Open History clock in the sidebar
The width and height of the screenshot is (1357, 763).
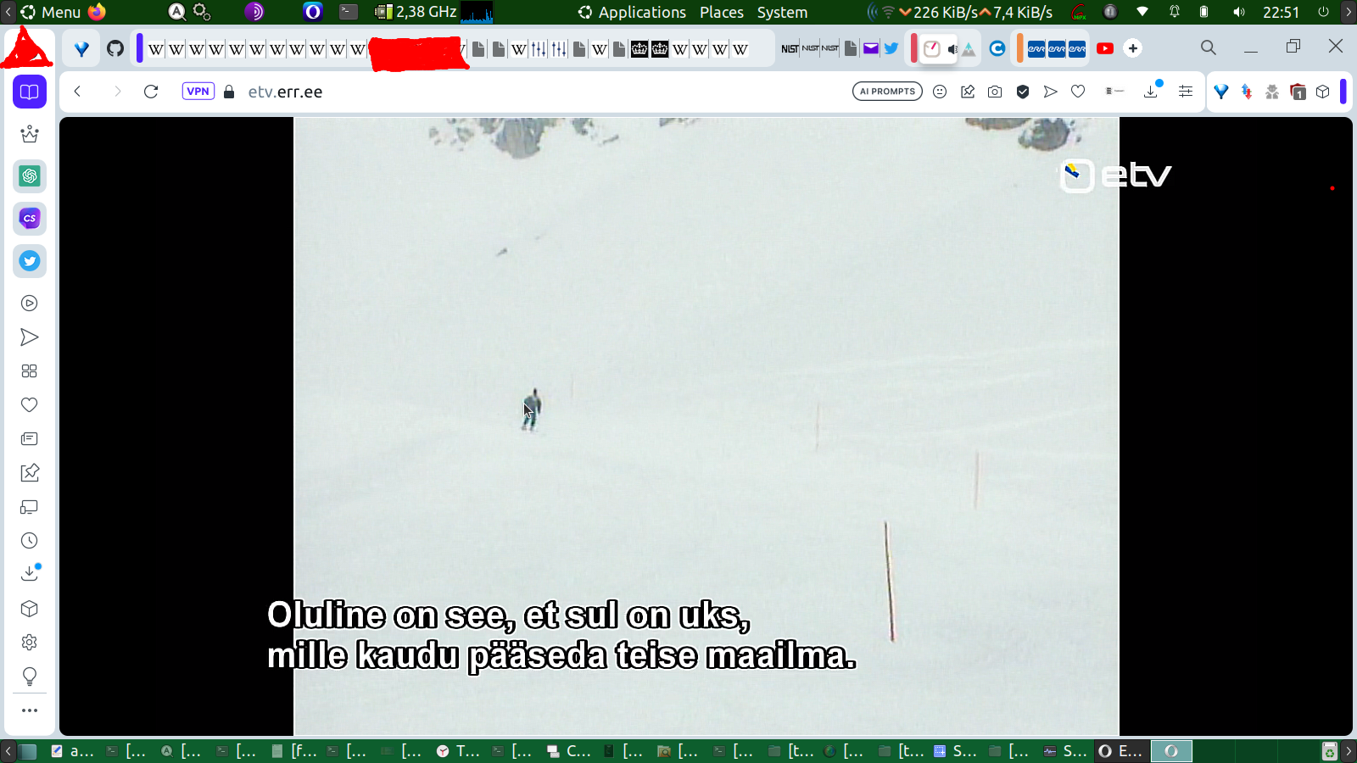coord(30,541)
